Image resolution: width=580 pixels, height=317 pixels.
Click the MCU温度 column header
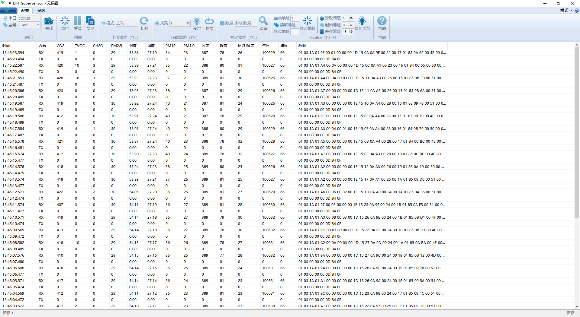248,46
